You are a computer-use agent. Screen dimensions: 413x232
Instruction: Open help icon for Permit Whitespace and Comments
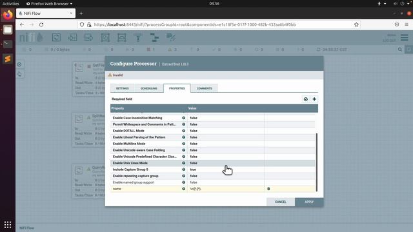tap(183, 124)
